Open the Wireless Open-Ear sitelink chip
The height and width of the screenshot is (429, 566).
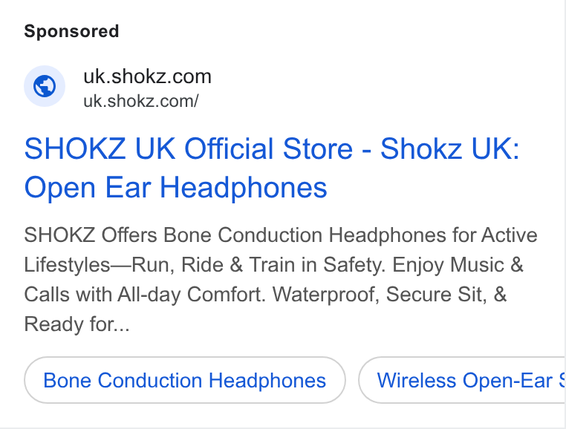click(462, 380)
